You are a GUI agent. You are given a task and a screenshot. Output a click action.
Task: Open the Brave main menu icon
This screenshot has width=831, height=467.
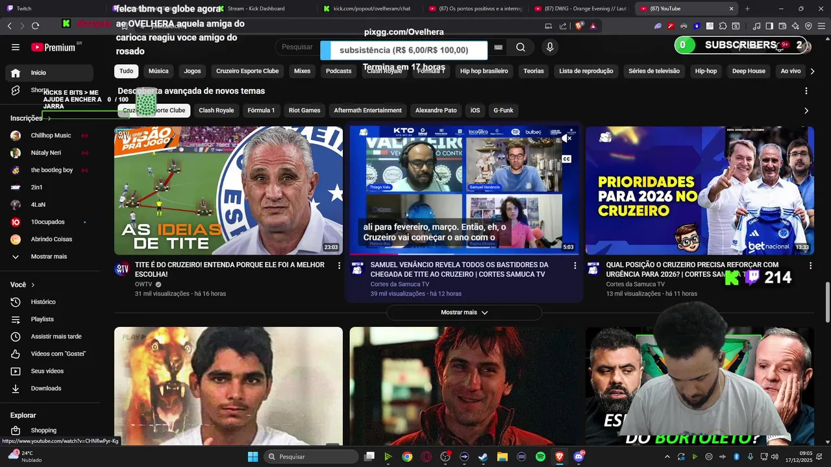coord(821,26)
